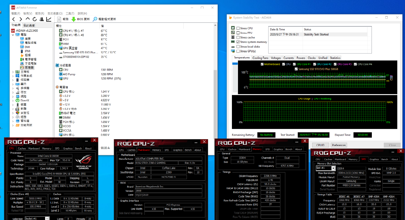Switch to the Voltages tab
This screenshot has height=220, width=405.
coord(276,58)
